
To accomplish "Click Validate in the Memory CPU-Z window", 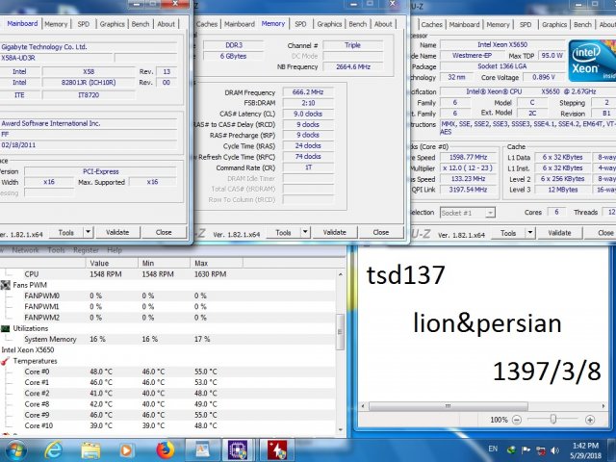I will [x=335, y=232].
